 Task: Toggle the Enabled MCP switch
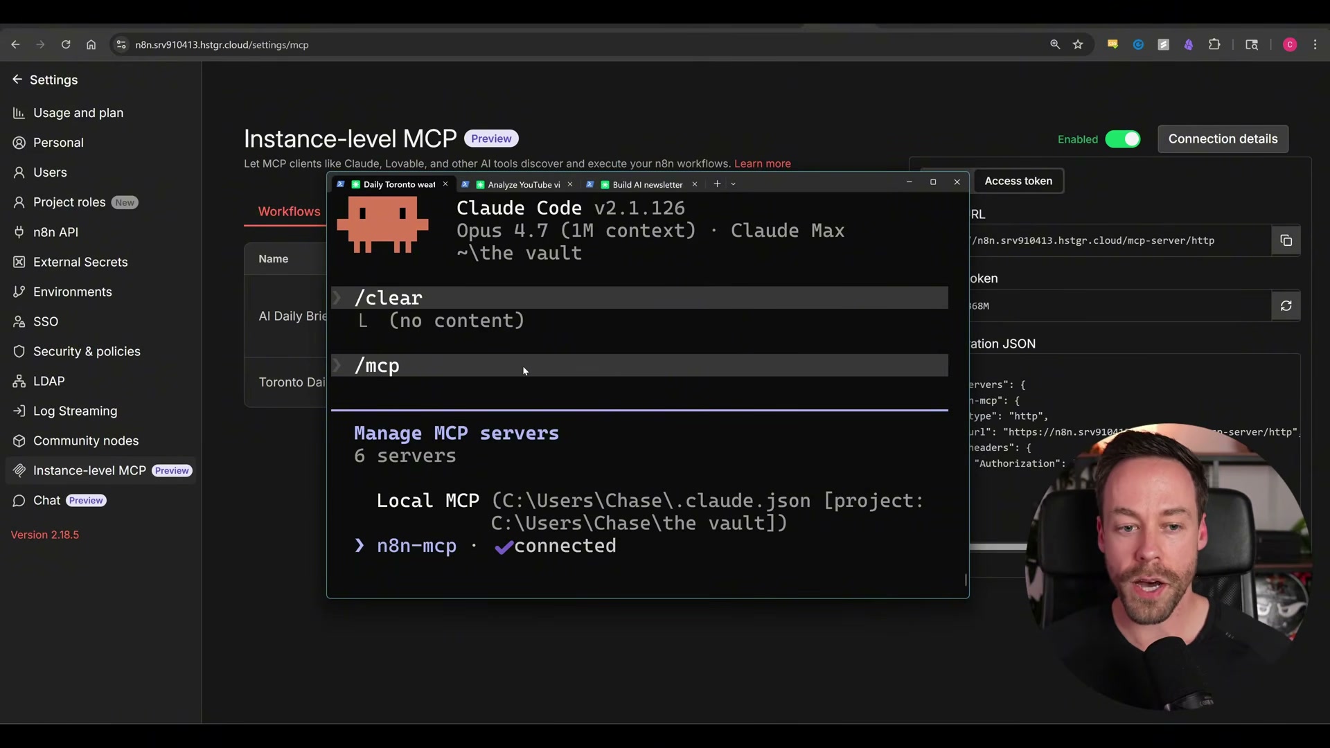pos(1123,139)
